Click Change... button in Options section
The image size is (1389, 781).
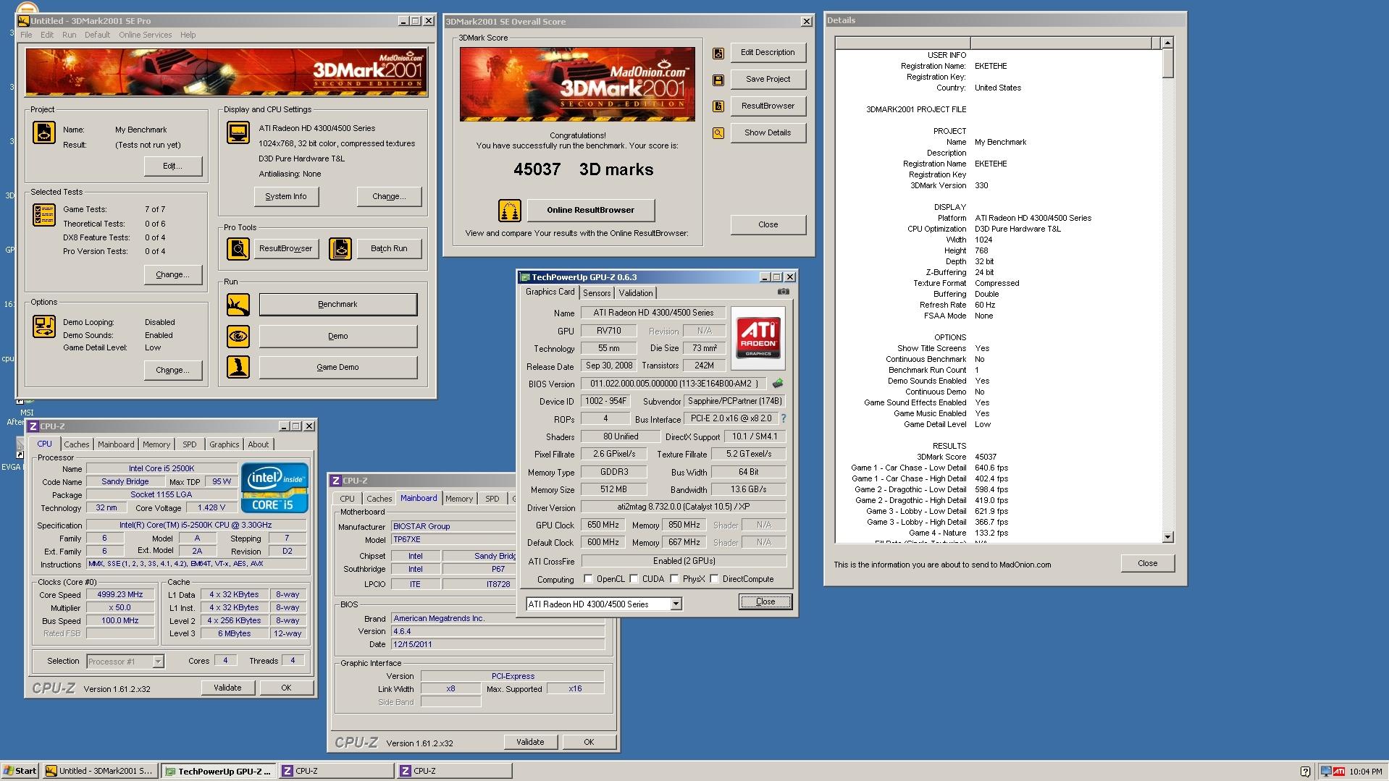click(x=172, y=370)
